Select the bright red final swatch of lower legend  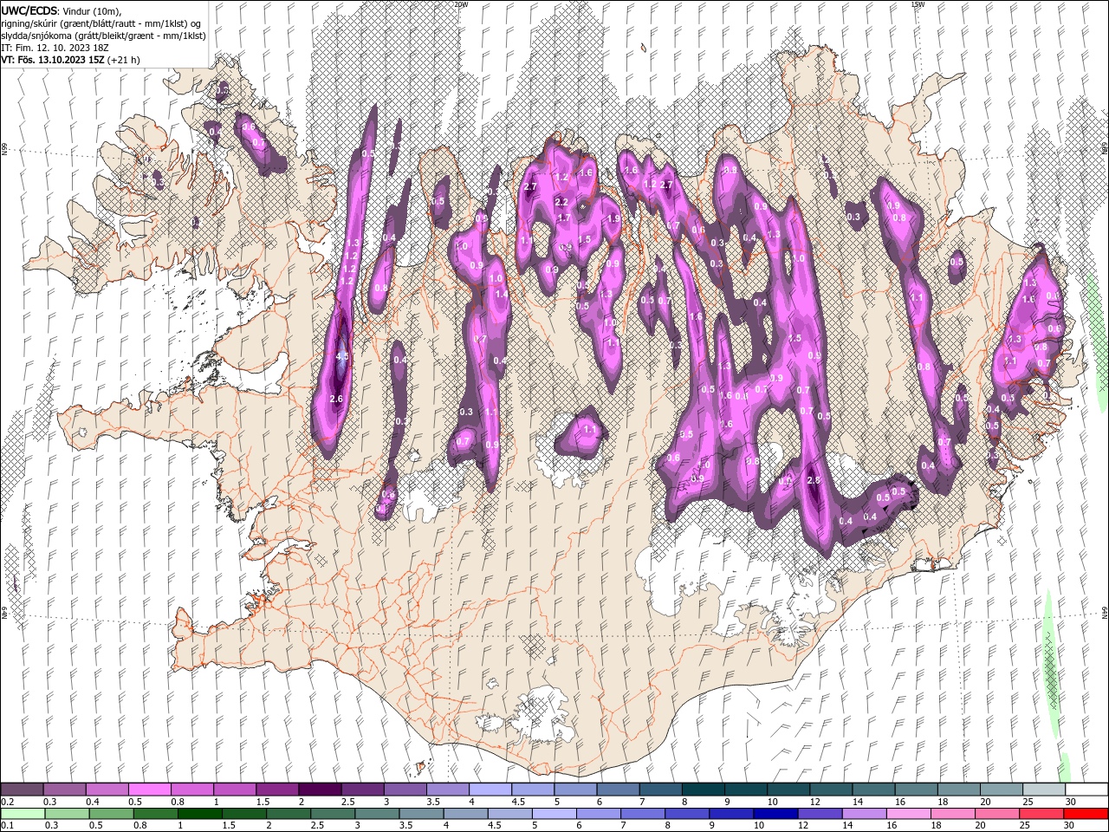(1086, 814)
